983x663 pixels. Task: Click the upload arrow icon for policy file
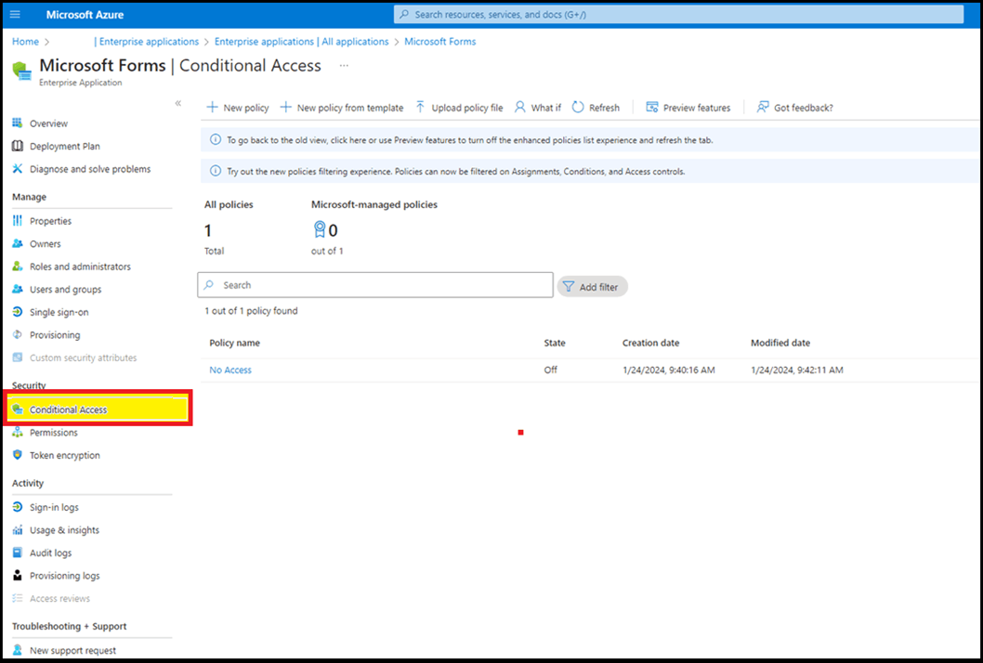point(421,107)
